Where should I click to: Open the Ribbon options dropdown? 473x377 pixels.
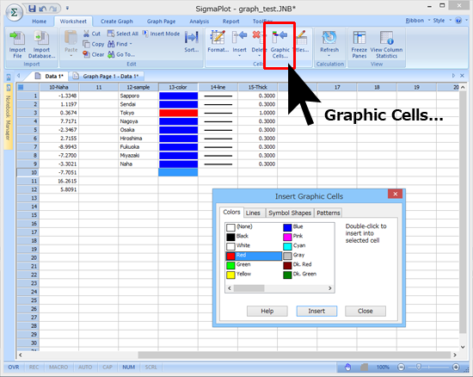[x=417, y=21]
